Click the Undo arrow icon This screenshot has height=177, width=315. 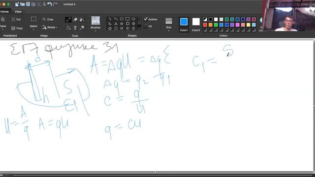coord(49,4)
